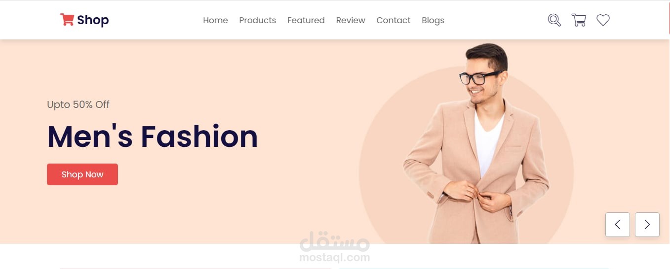Image resolution: width=670 pixels, height=269 pixels.
Task: Click the Men's Fashion headline
Action: click(x=153, y=136)
